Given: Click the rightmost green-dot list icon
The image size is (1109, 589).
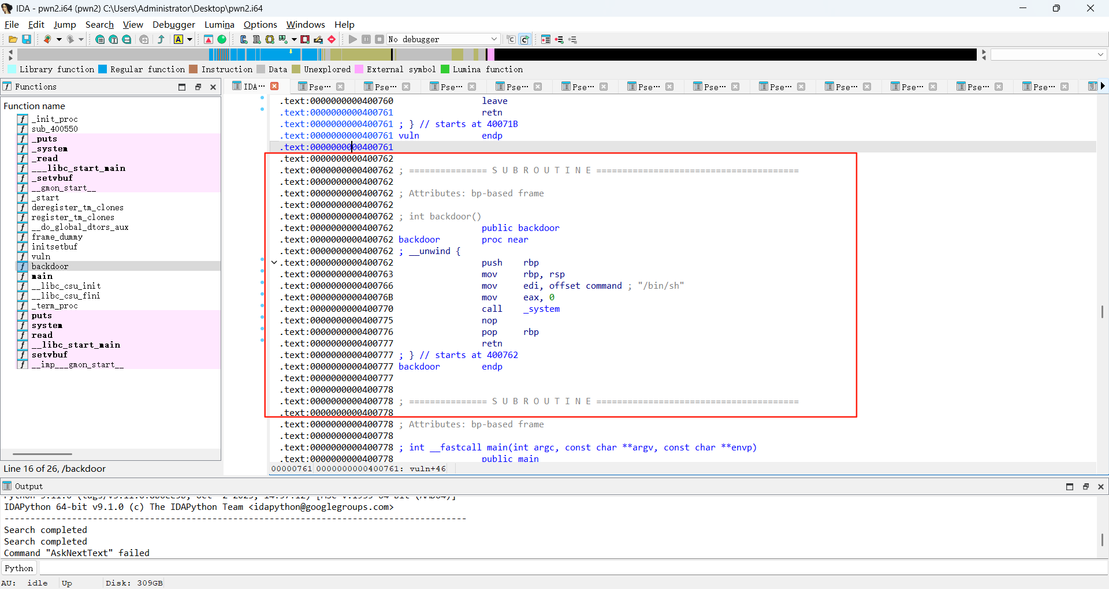Looking at the screenshot, I should coord(573,39).
